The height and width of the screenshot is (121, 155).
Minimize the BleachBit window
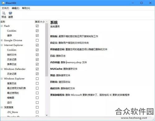tap(133, 3)
